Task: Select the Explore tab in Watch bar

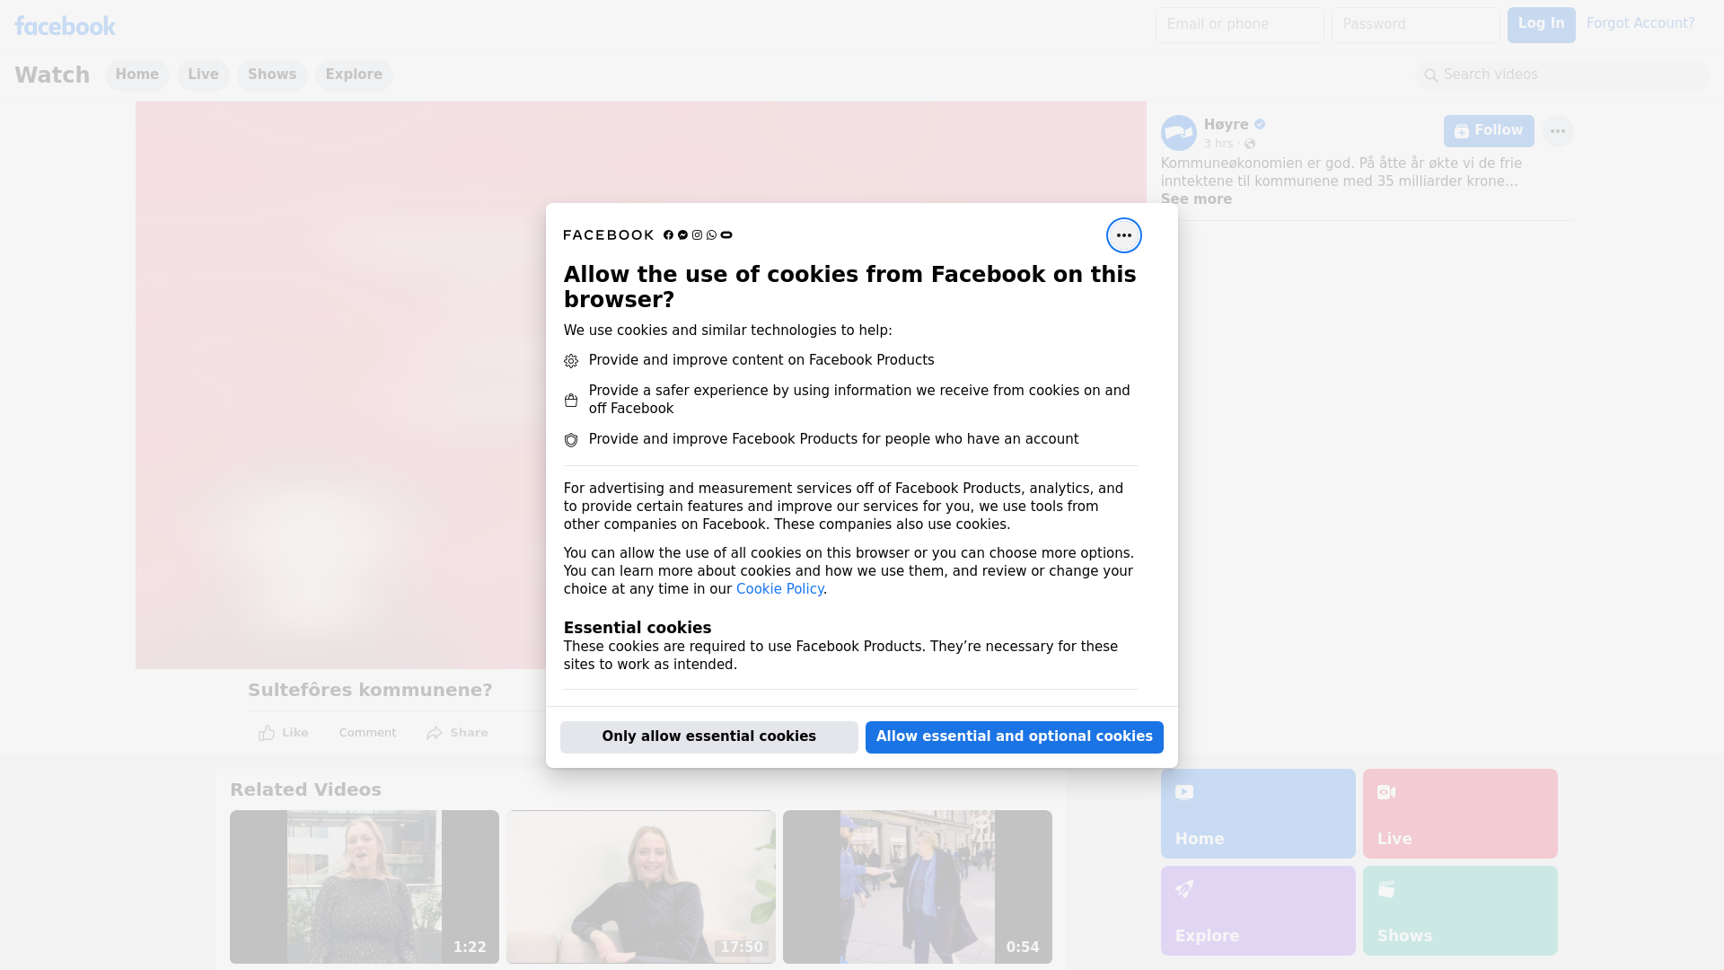Action: tap(354, 75)
